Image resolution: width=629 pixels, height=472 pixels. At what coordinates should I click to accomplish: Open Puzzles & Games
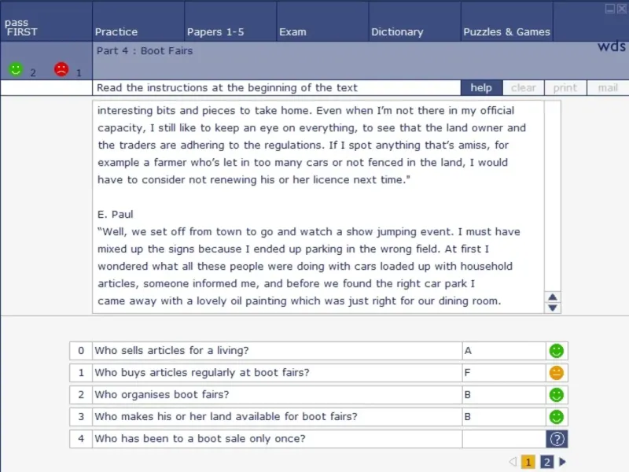pyautogui.click(x=506, y=32)
